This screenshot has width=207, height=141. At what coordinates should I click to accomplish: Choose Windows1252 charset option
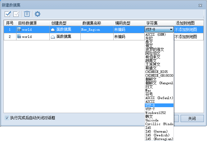pyautogui.click(x=159, y=113)
